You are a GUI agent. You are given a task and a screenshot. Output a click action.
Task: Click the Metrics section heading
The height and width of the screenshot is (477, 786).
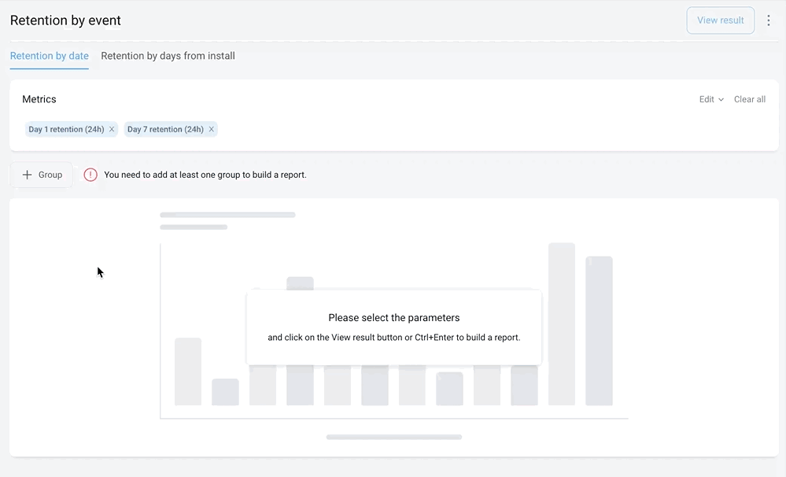point(39,99)
